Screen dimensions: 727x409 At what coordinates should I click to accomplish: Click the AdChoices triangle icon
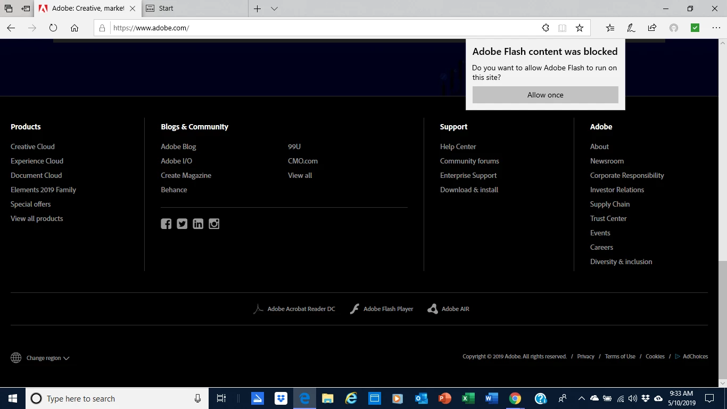click(678, 356)
